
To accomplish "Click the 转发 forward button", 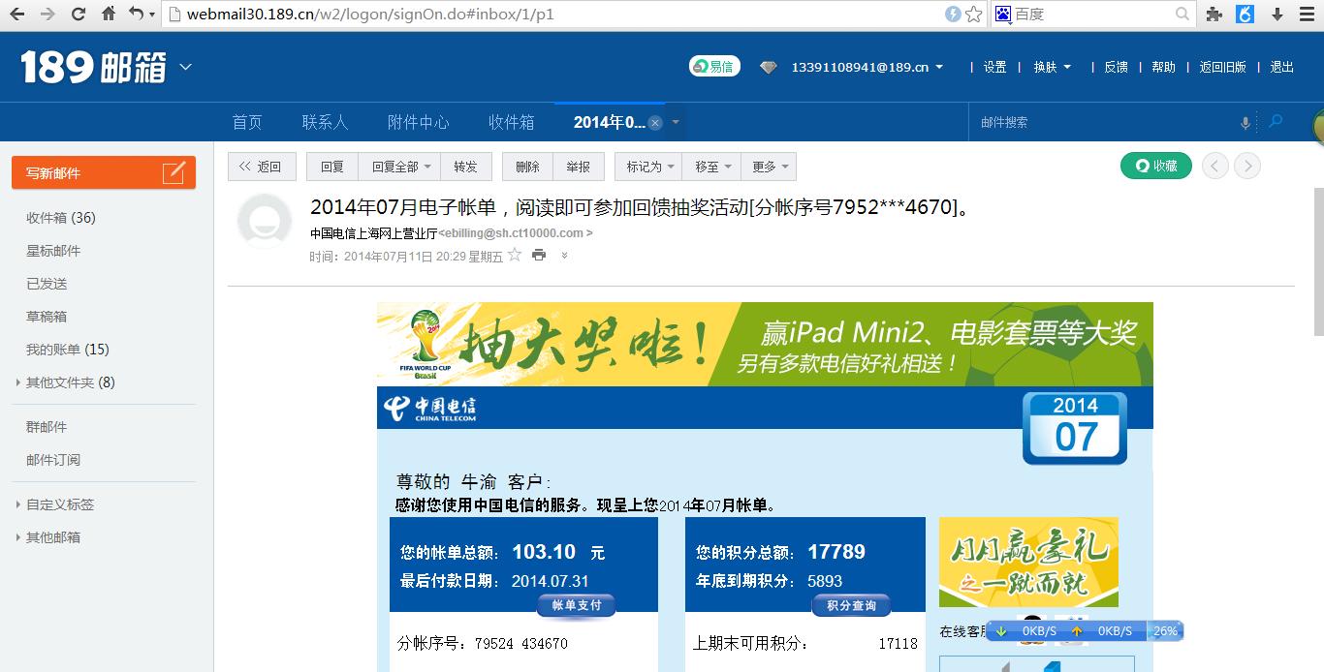I will click(x=466, y=167).
